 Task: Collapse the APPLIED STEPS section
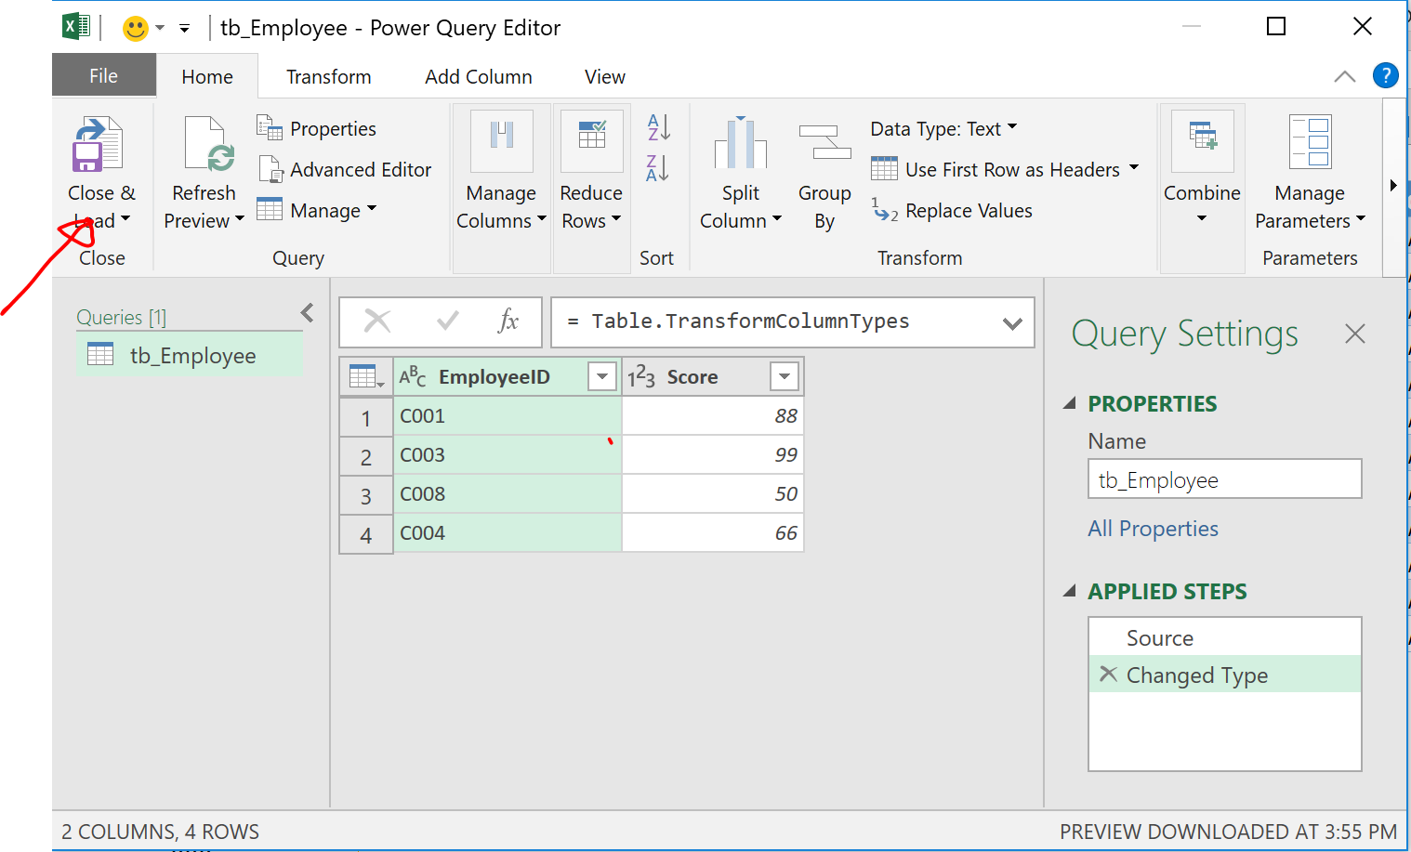(1070, 591)
